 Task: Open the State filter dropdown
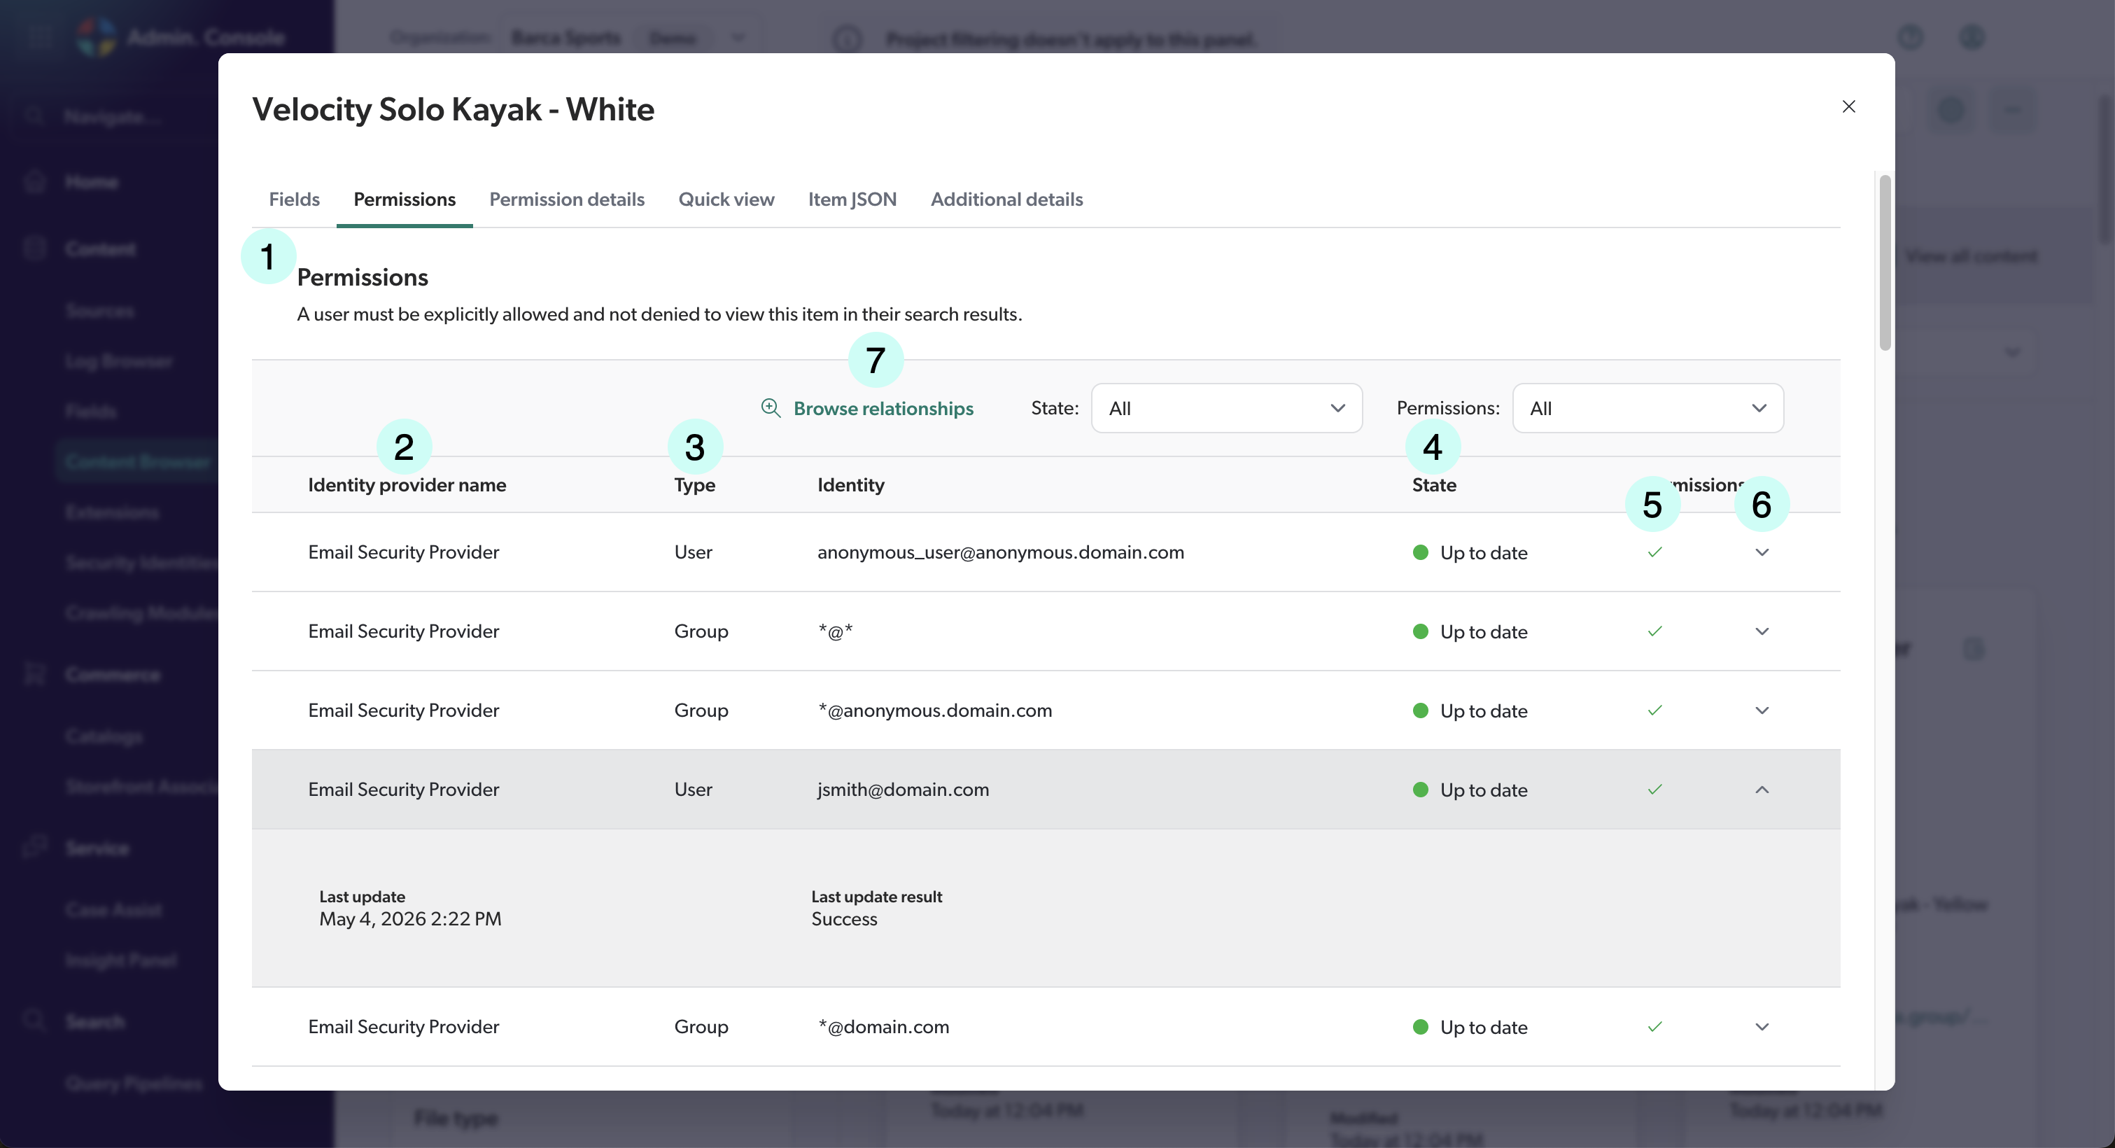[1227, 408]
